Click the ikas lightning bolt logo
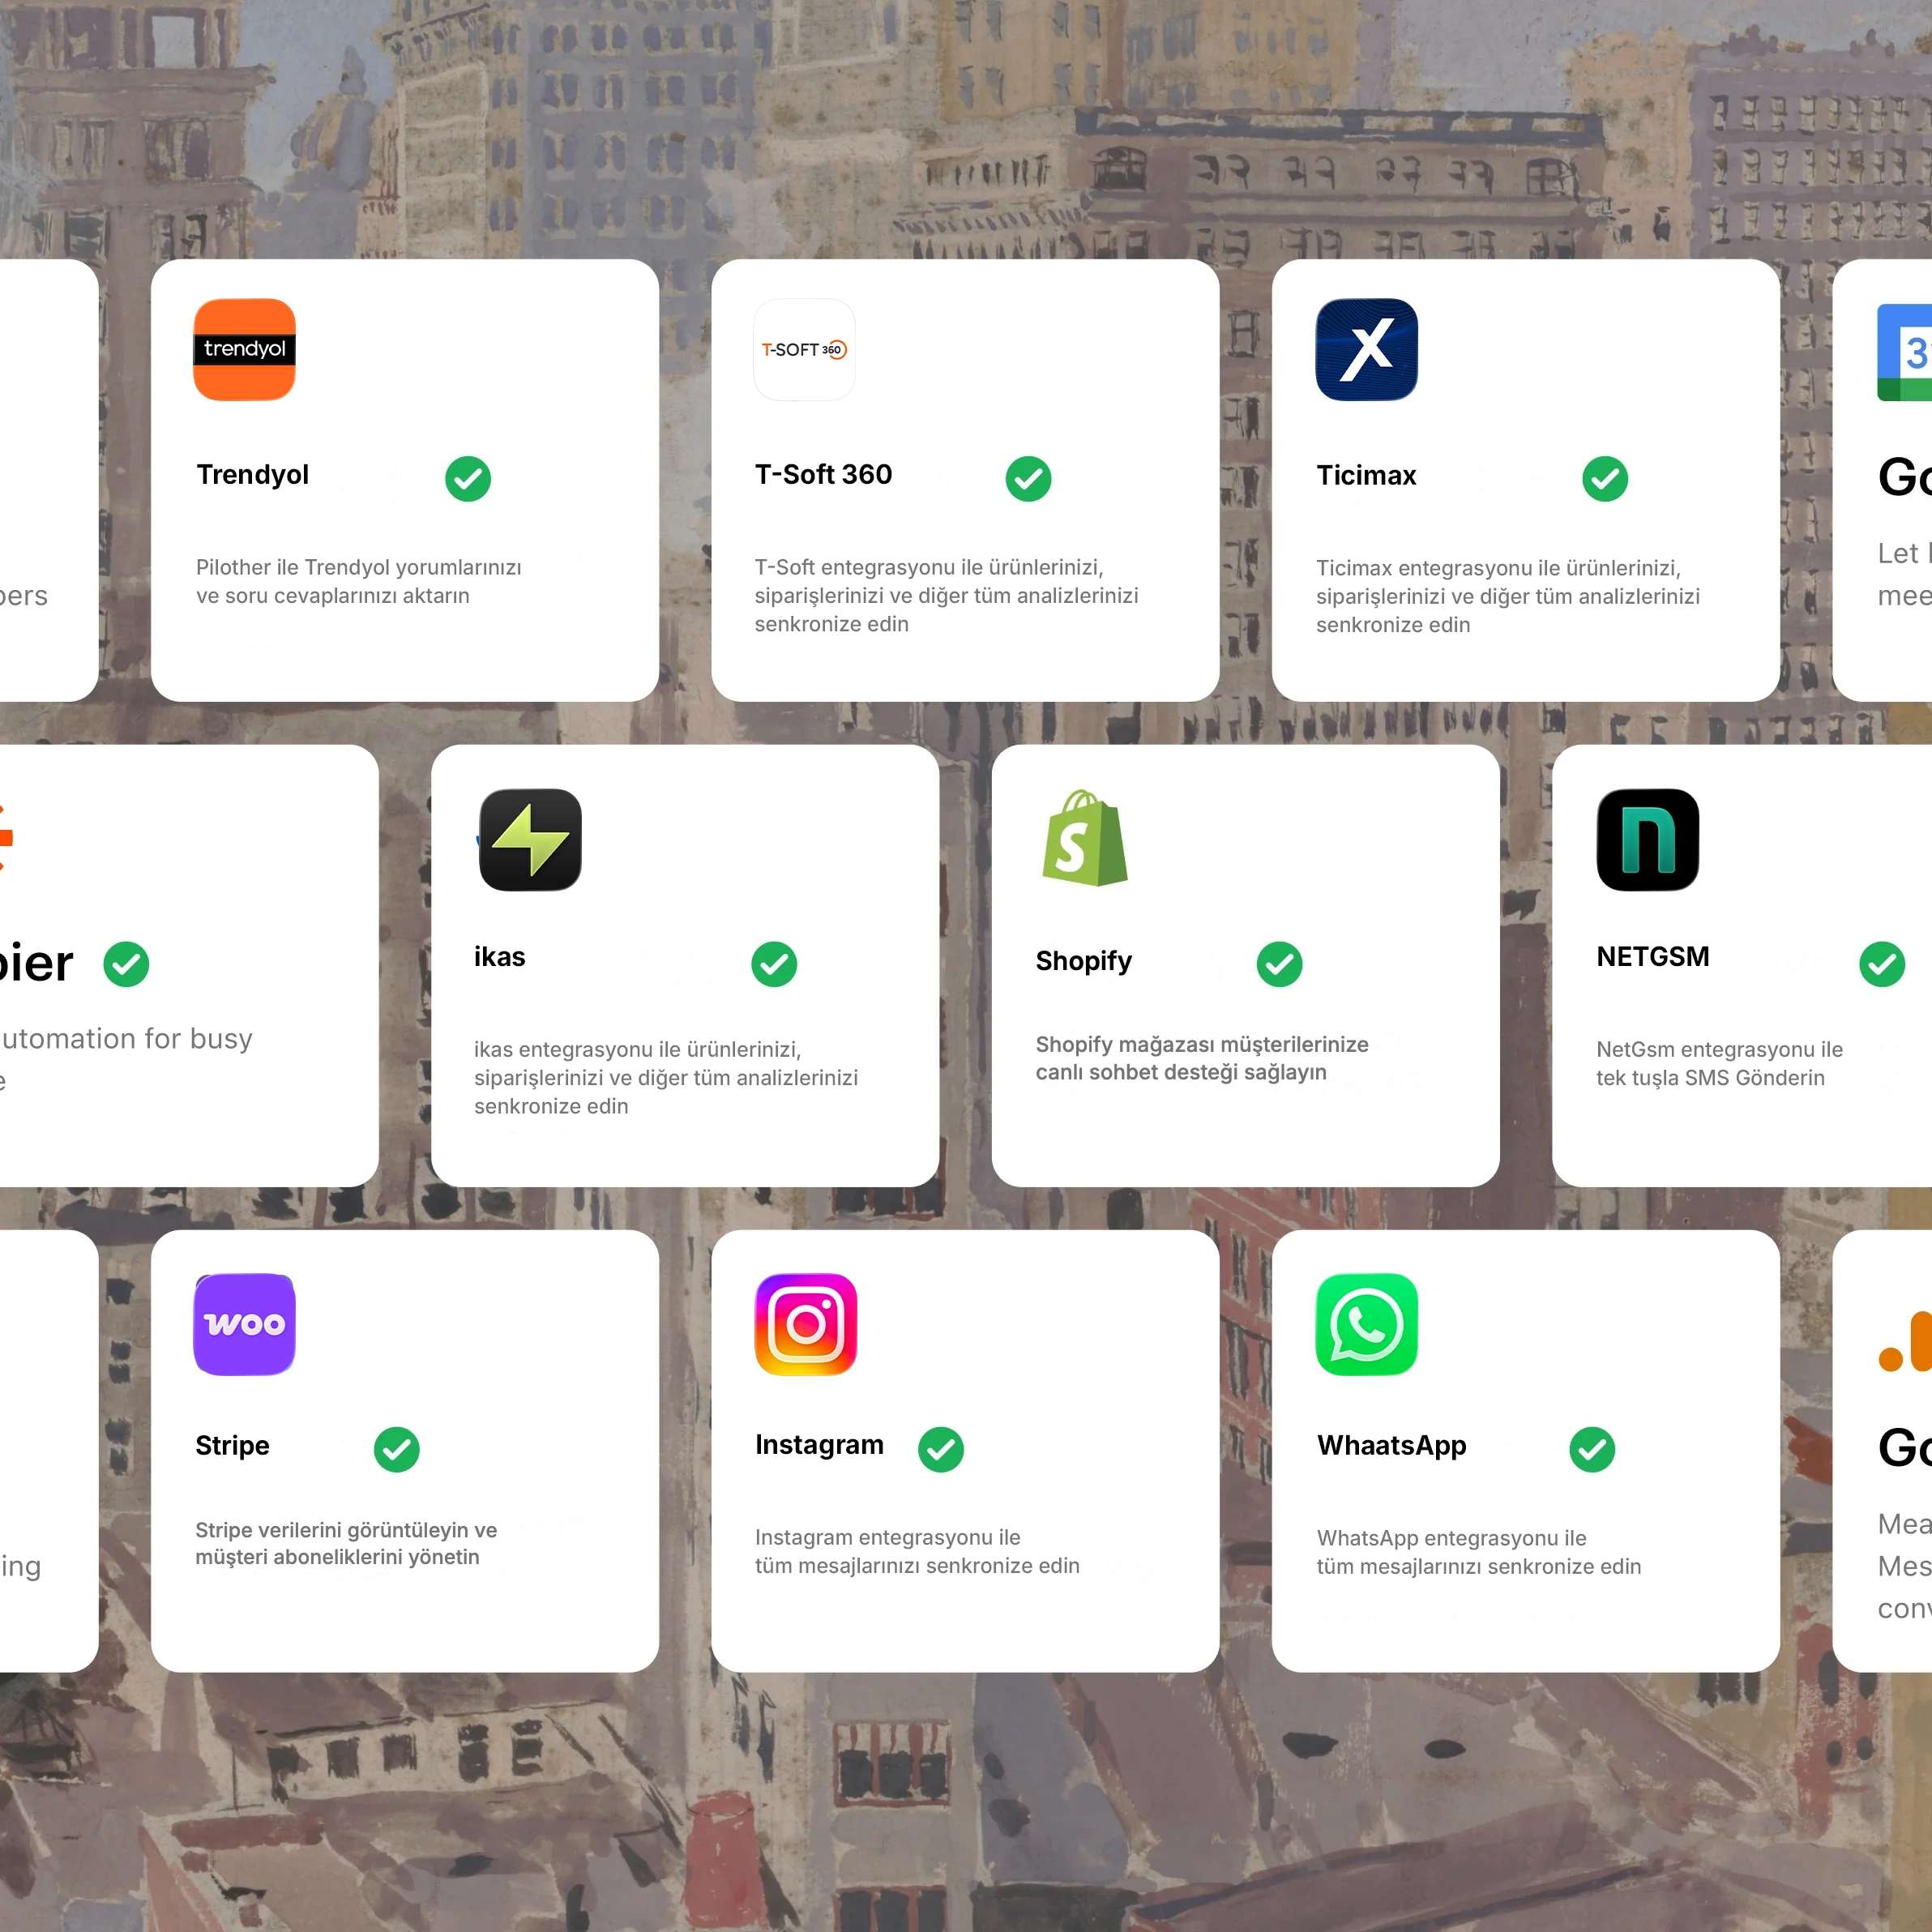 pyautogui.click(x=531, y=840)
